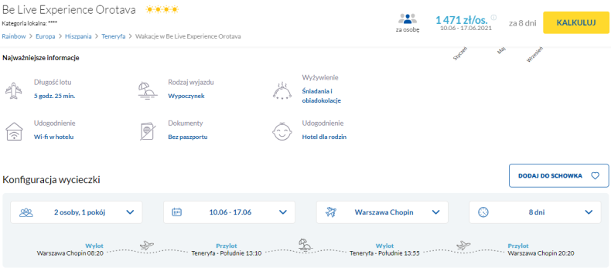Screen dimensions: 611x278
Task: Click the 'Dokumenty' label
Action: point(186,124)
